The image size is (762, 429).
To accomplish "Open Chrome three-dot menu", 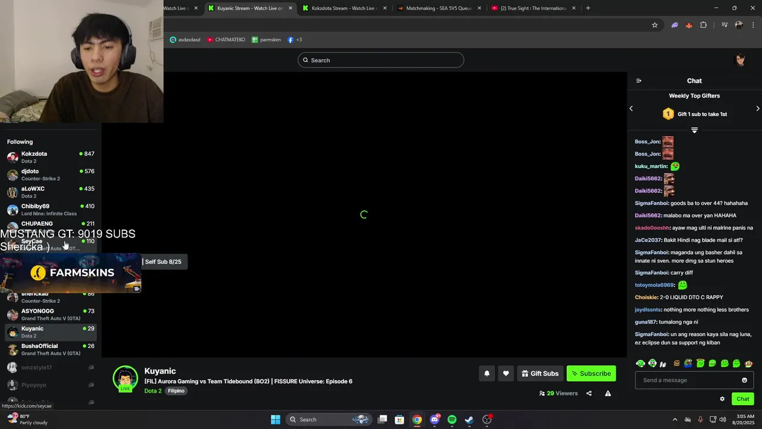I will [x=754, y=25].
